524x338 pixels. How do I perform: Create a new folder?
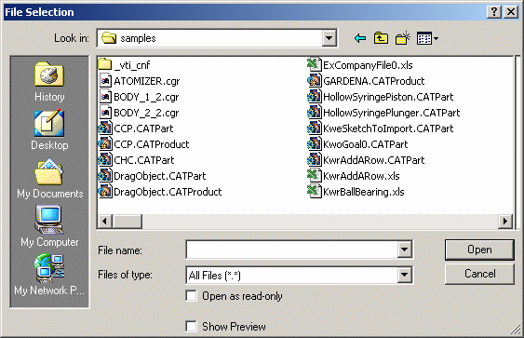point(403,38)
